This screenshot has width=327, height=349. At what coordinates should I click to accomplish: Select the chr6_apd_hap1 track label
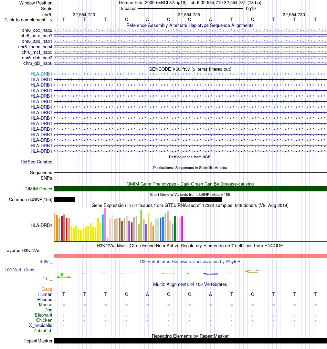pos(37,41)
